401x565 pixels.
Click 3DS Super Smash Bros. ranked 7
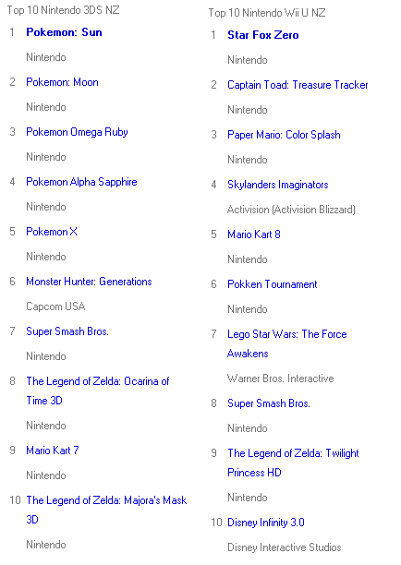tap(67, 331)
